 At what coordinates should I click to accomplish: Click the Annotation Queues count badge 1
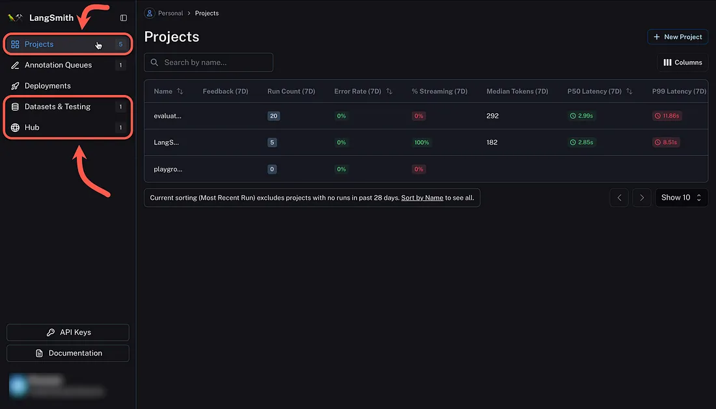pos(120,65)
